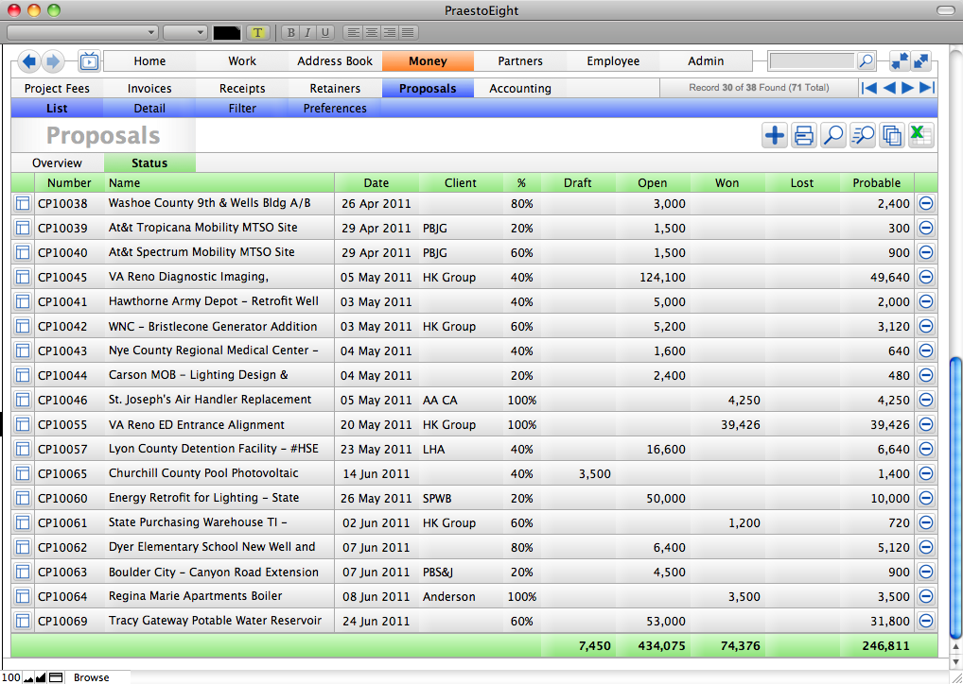The image size is (963, 684).
Task: Go to next record arrow
Action: pos(908,88)
